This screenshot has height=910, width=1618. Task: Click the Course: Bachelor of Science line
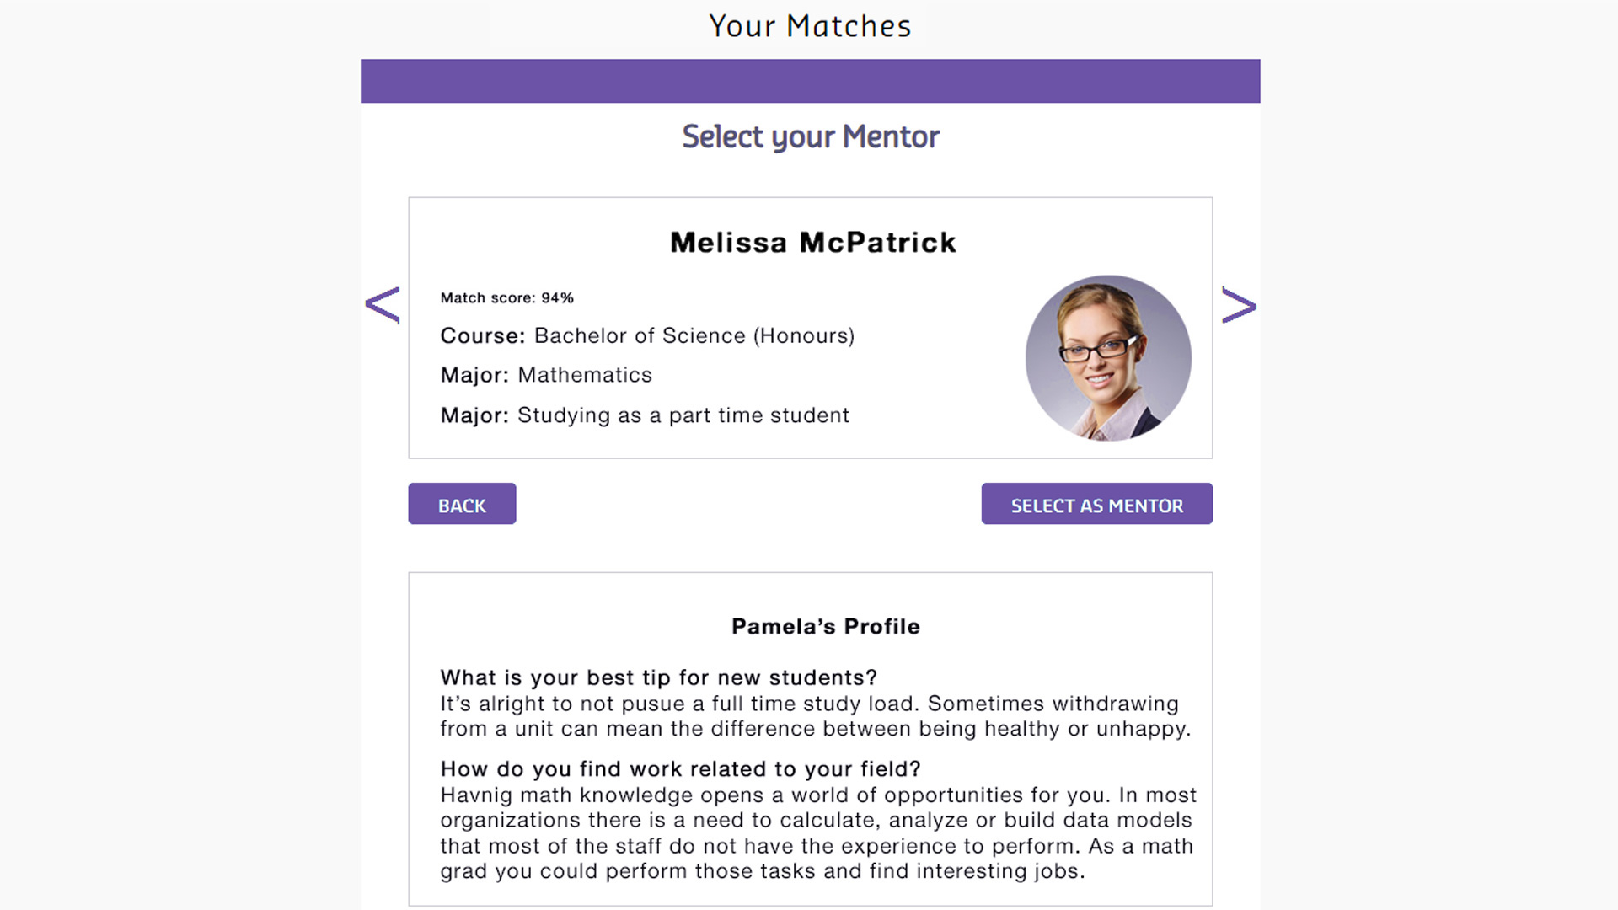(x=646, y=336)
